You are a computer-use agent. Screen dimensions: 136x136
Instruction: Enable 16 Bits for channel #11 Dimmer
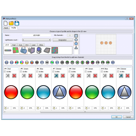click(x=118, y=72)
